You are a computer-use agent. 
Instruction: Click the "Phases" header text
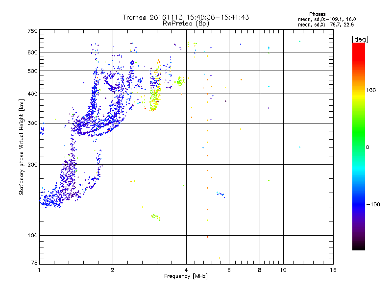pyautogui.click(x=317, y=14)
